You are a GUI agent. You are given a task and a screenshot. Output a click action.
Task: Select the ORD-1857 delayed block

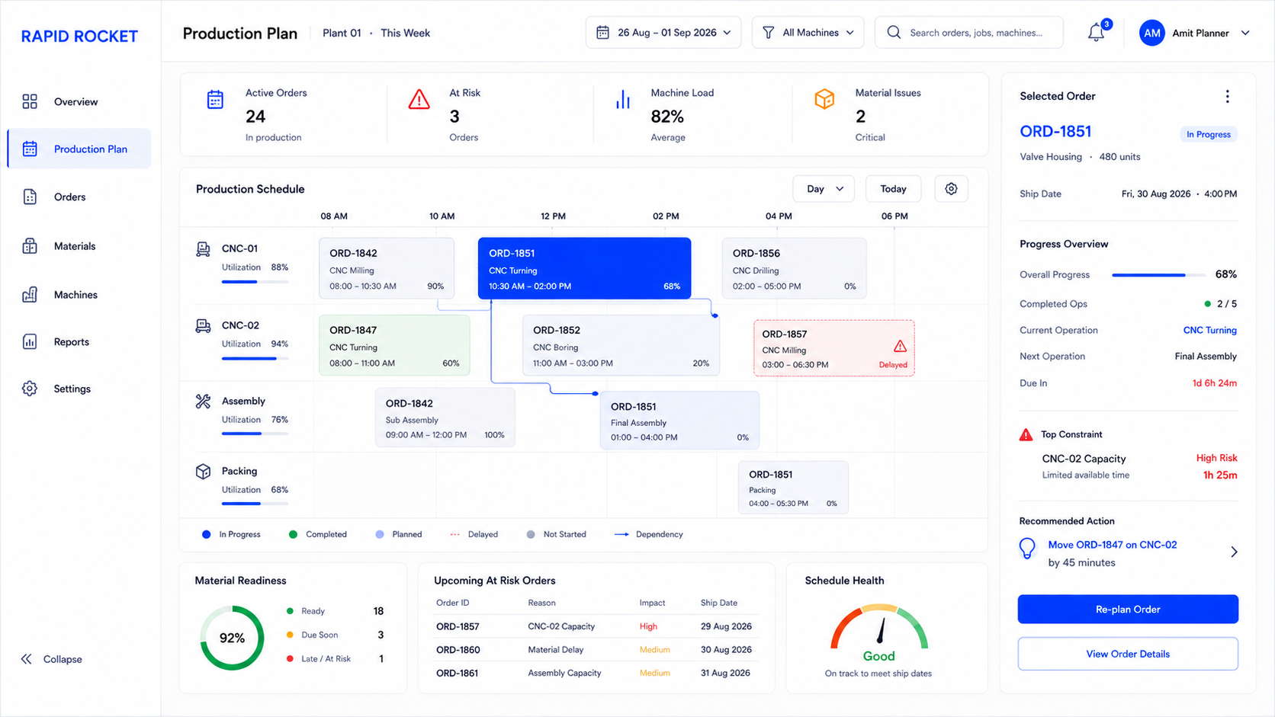click(x=834, y=348)
